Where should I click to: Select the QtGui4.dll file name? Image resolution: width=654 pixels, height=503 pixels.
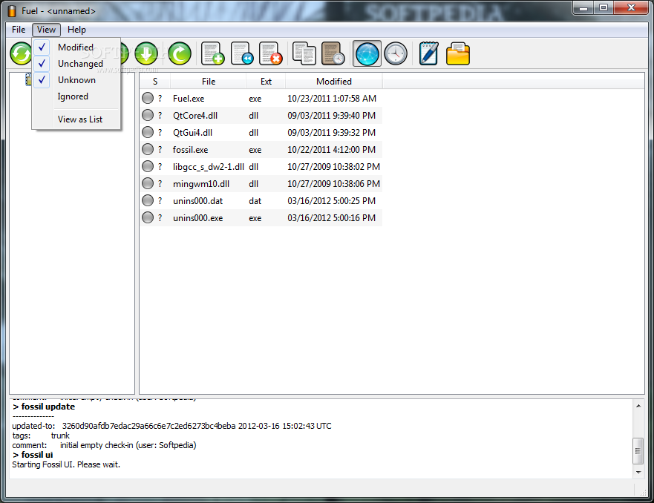(193, 133)
